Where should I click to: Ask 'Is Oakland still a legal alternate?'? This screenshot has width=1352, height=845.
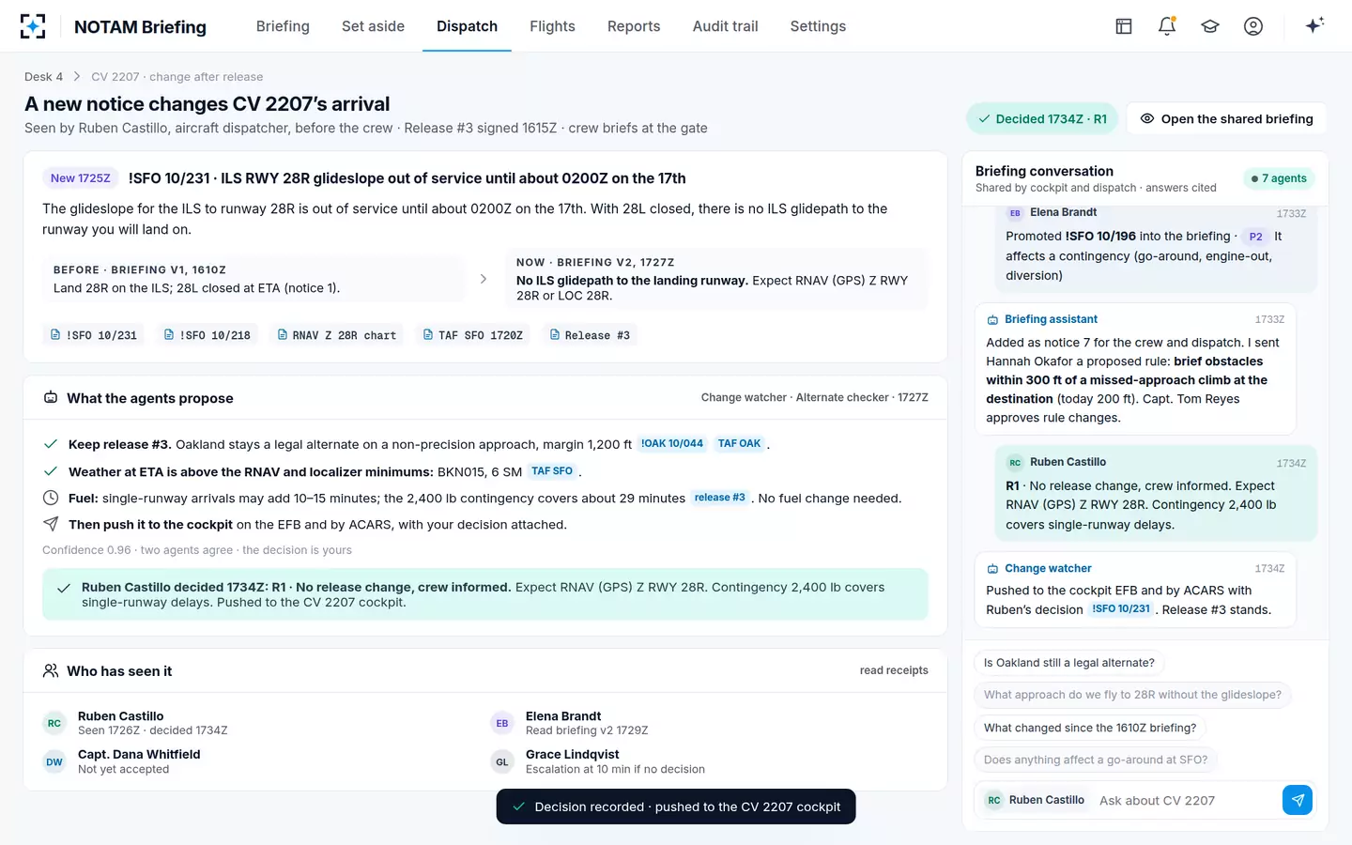[x=1069, y=663]
